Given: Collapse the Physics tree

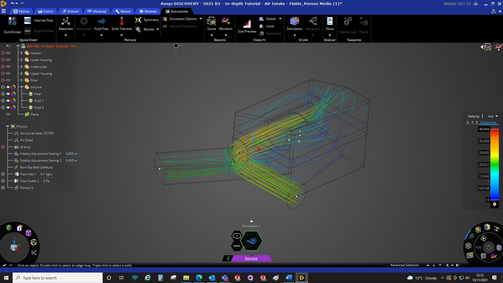Looking at the screenshot, I should click(8, 126).
